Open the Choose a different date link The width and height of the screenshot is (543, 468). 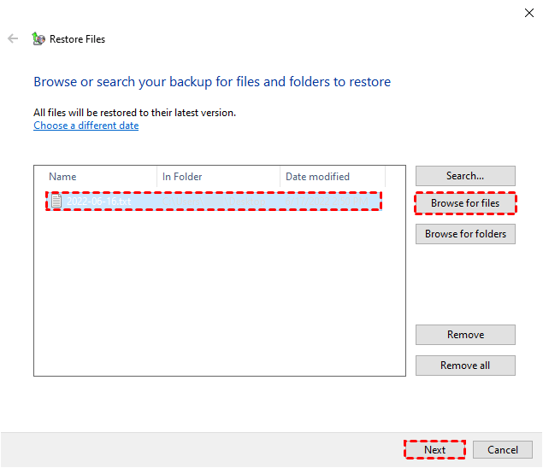pyautogui.click(x=86, y=126)
